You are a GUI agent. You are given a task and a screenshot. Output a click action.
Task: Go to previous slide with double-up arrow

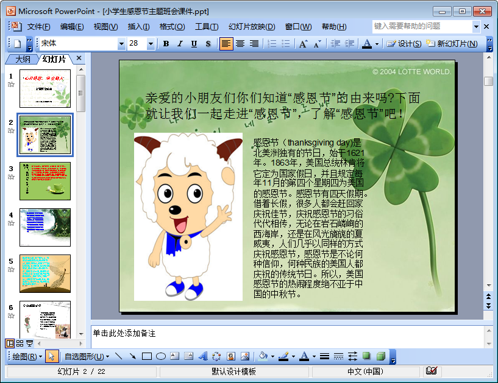click(488, 297)
